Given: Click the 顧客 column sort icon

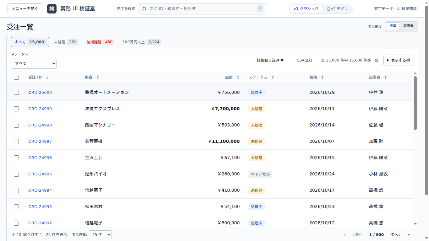Looking at the screenshot, I should pyautogui.click(x=98, y=77).
